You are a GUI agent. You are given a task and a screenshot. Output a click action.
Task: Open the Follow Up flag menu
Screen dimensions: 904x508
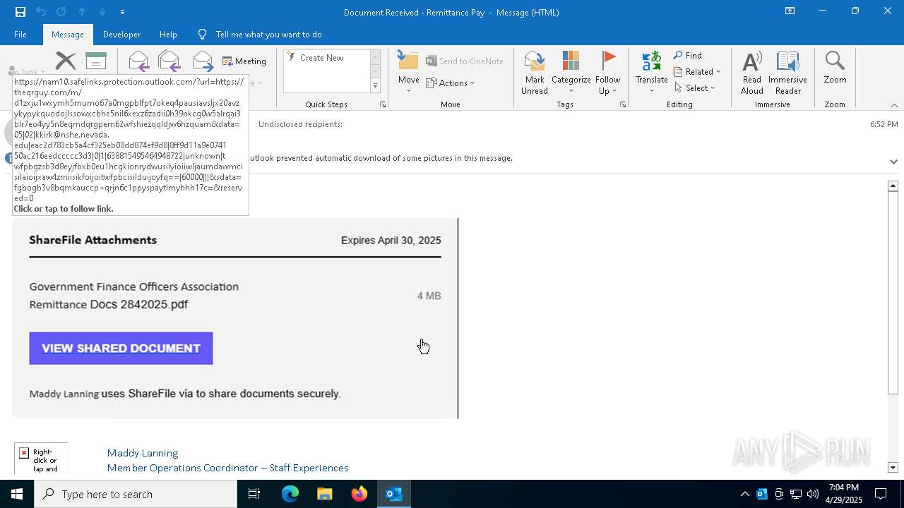[607, 71]
